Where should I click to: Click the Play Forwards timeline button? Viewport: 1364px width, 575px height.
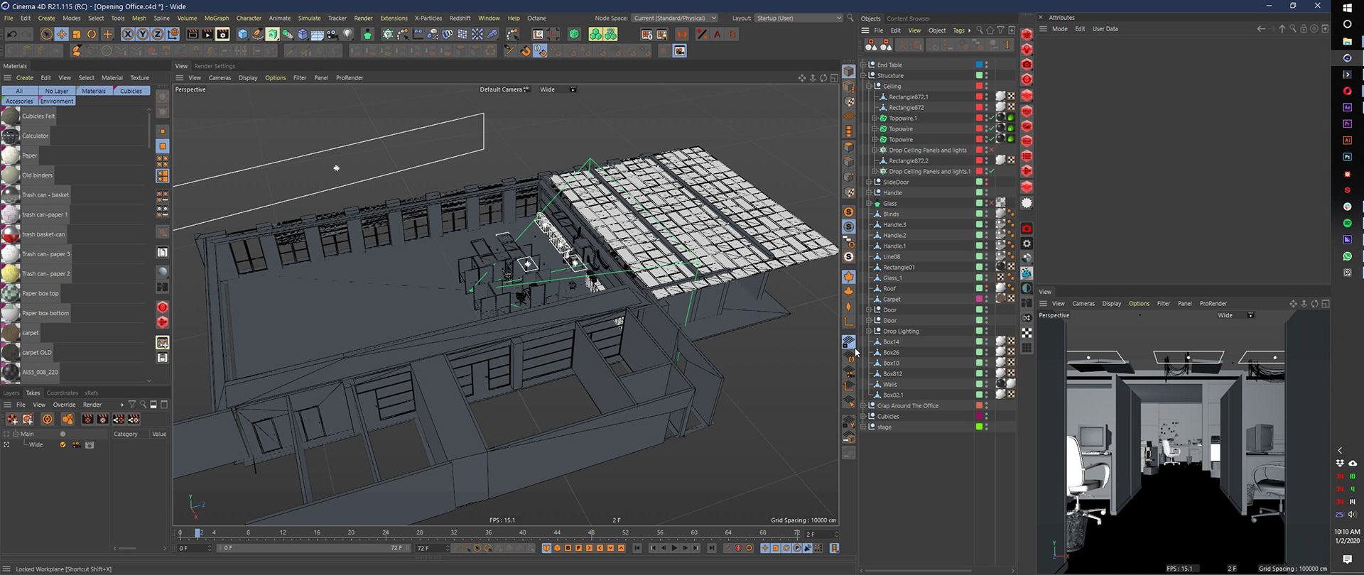tap(674, 548)
